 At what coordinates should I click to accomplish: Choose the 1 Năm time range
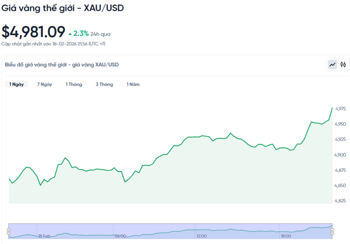tap(133, 84)
